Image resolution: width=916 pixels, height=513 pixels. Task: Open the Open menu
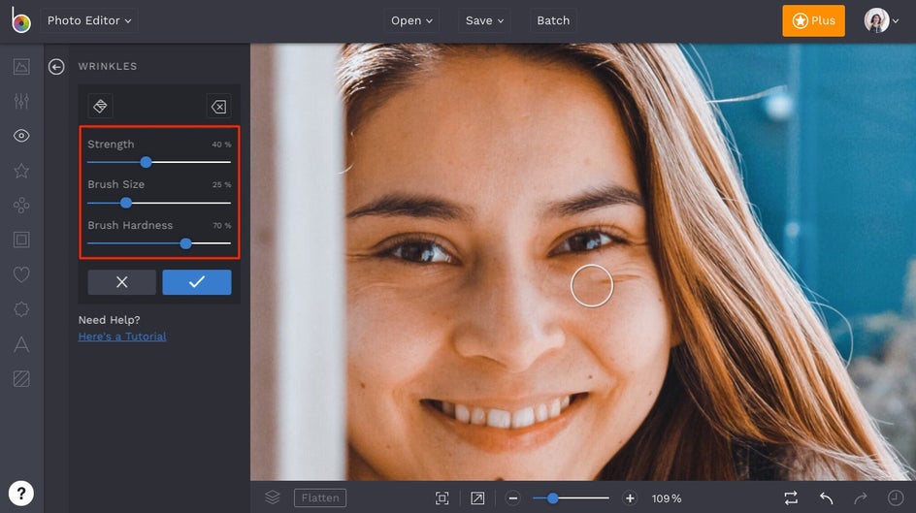pos(412,20)
